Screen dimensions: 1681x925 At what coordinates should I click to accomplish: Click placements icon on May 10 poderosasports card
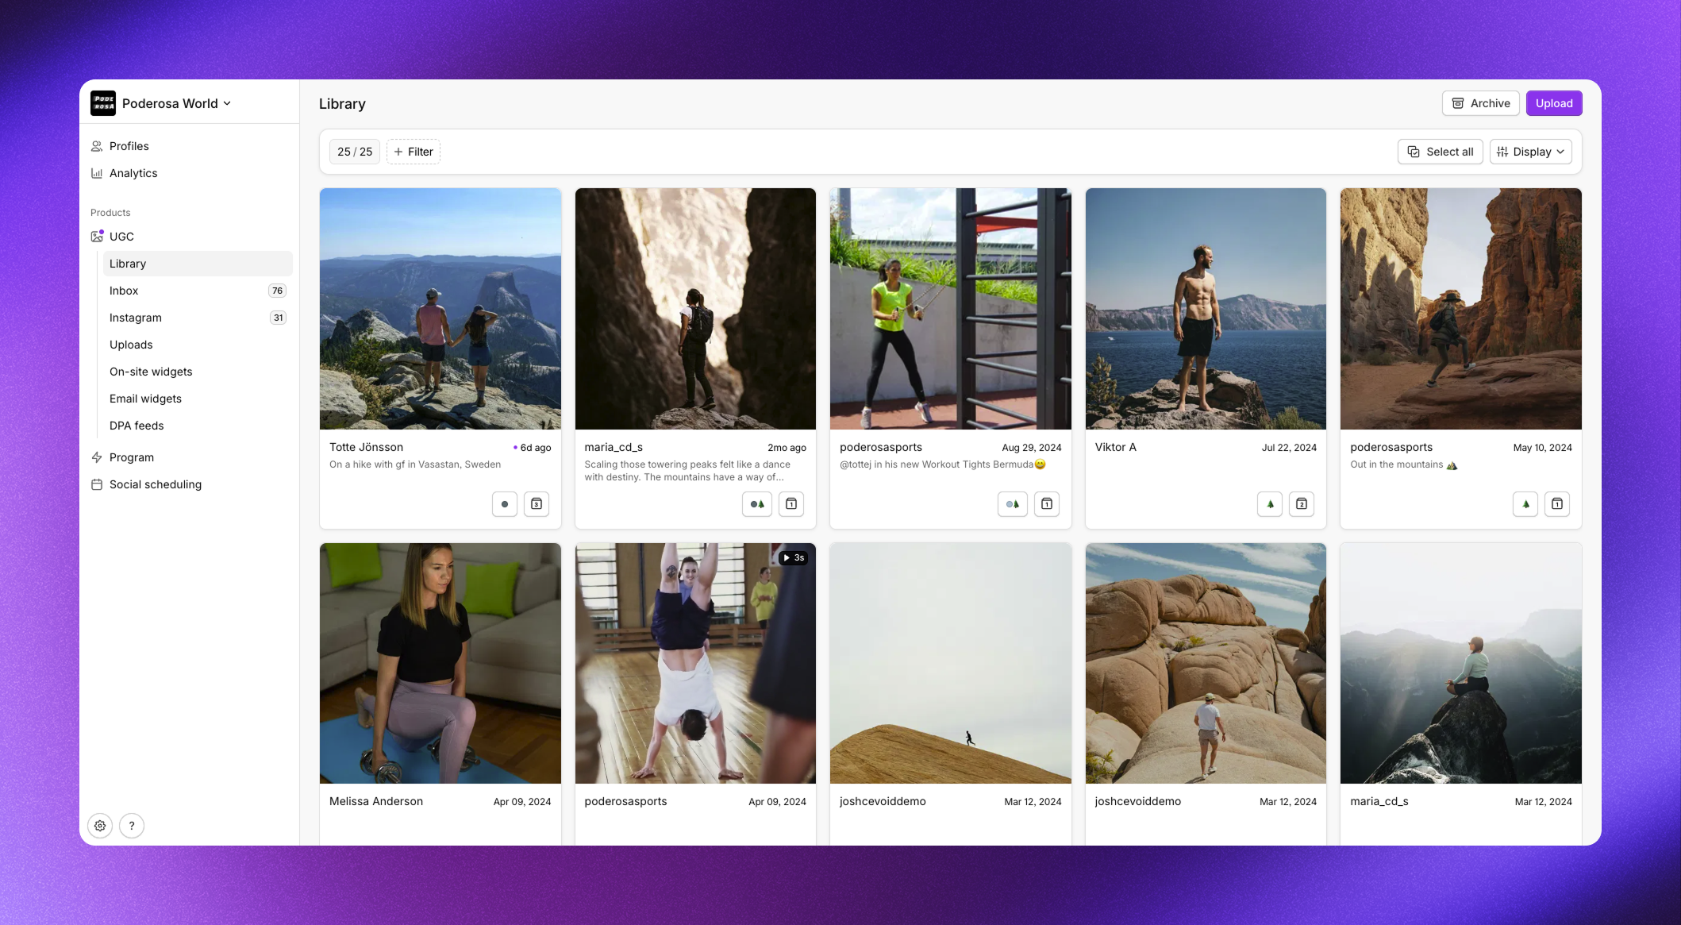coord(1557,504)
